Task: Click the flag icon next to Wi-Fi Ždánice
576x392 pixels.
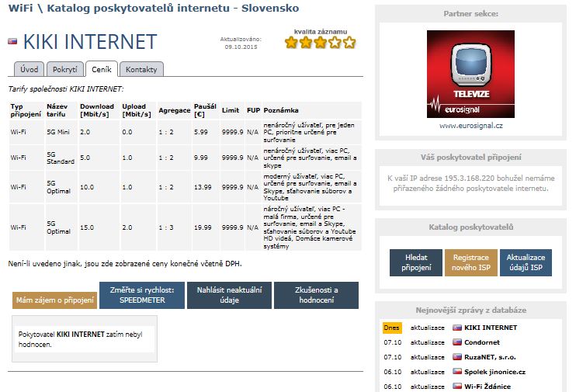Action: coord(457,387)
